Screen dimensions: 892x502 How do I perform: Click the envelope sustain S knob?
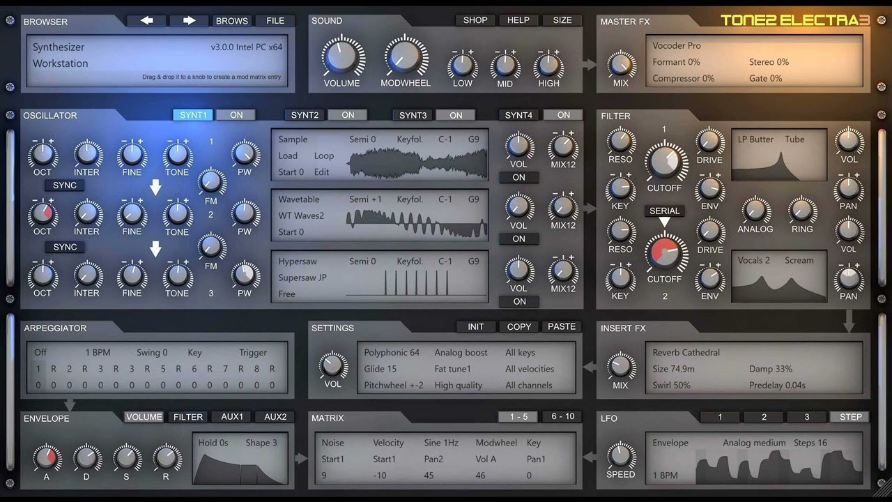[x=126, y=459]
